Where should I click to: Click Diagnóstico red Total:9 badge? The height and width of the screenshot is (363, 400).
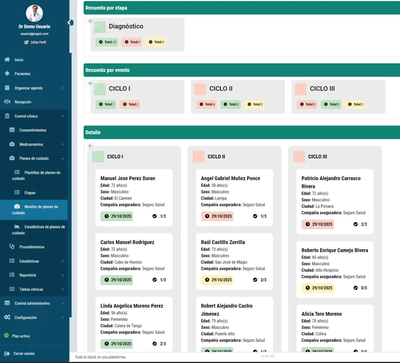coord(132,42)
